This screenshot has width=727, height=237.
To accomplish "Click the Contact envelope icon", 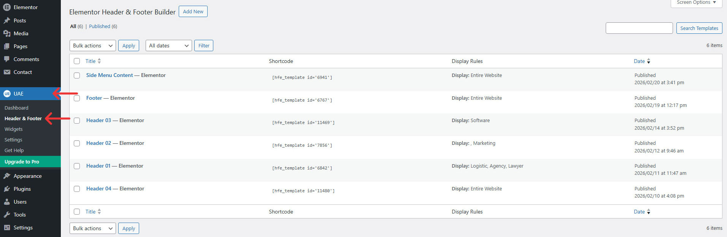I will click(x=7, y=72).
